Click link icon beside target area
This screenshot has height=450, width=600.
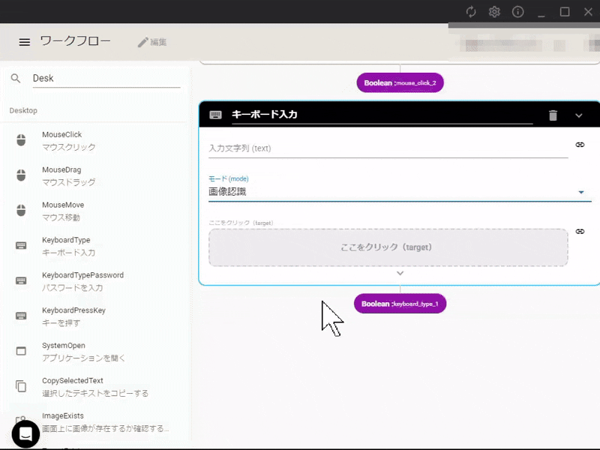pyautogui.click(x=580, y=232)
